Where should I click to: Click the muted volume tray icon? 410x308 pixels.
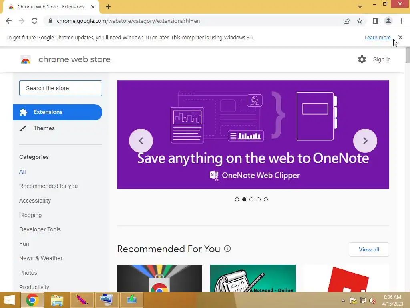click(372, 301)
